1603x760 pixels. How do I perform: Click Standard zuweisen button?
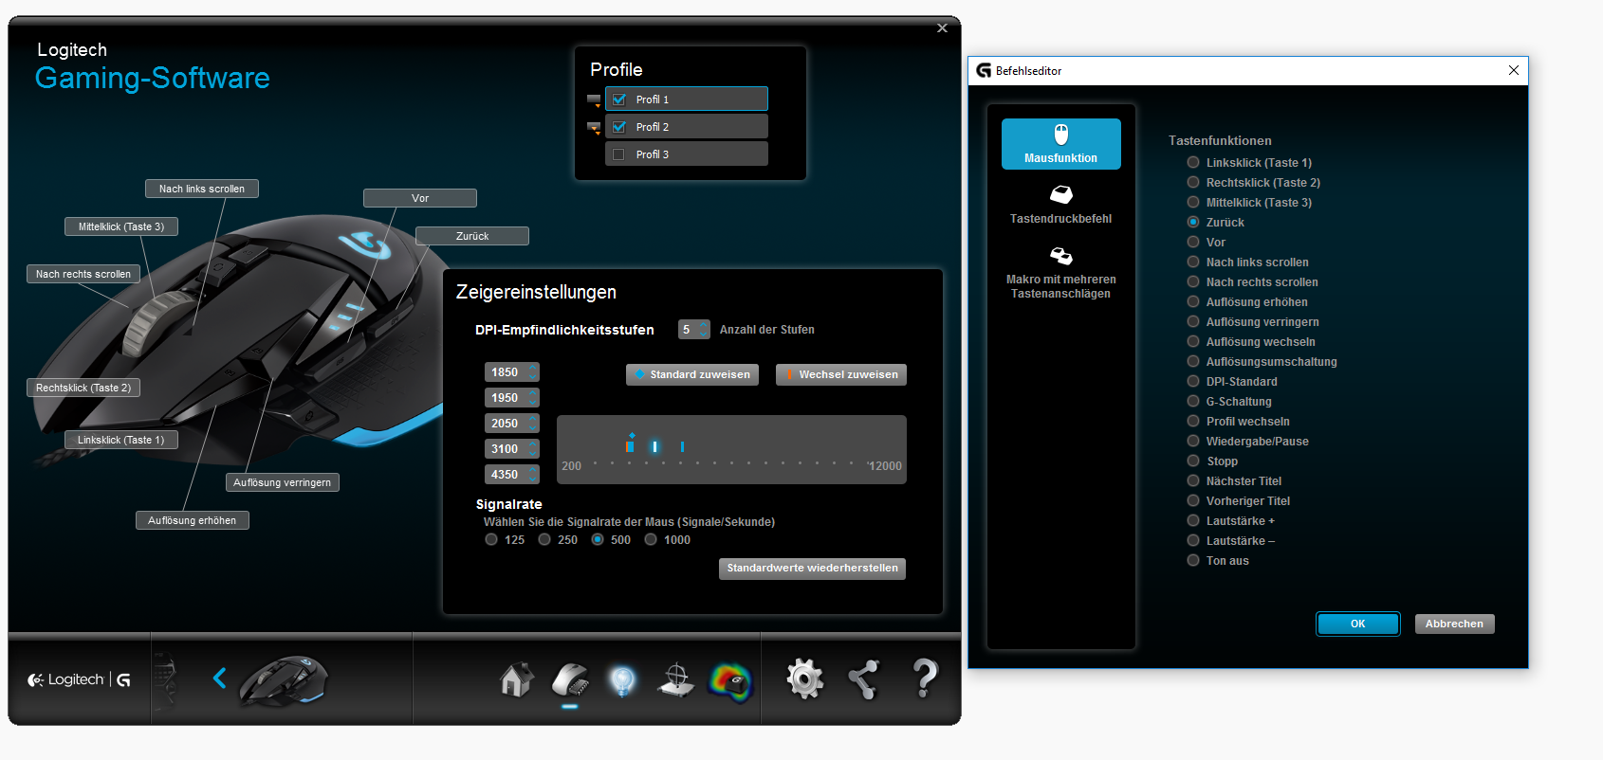pyautogui.click(x=692, y=374)
